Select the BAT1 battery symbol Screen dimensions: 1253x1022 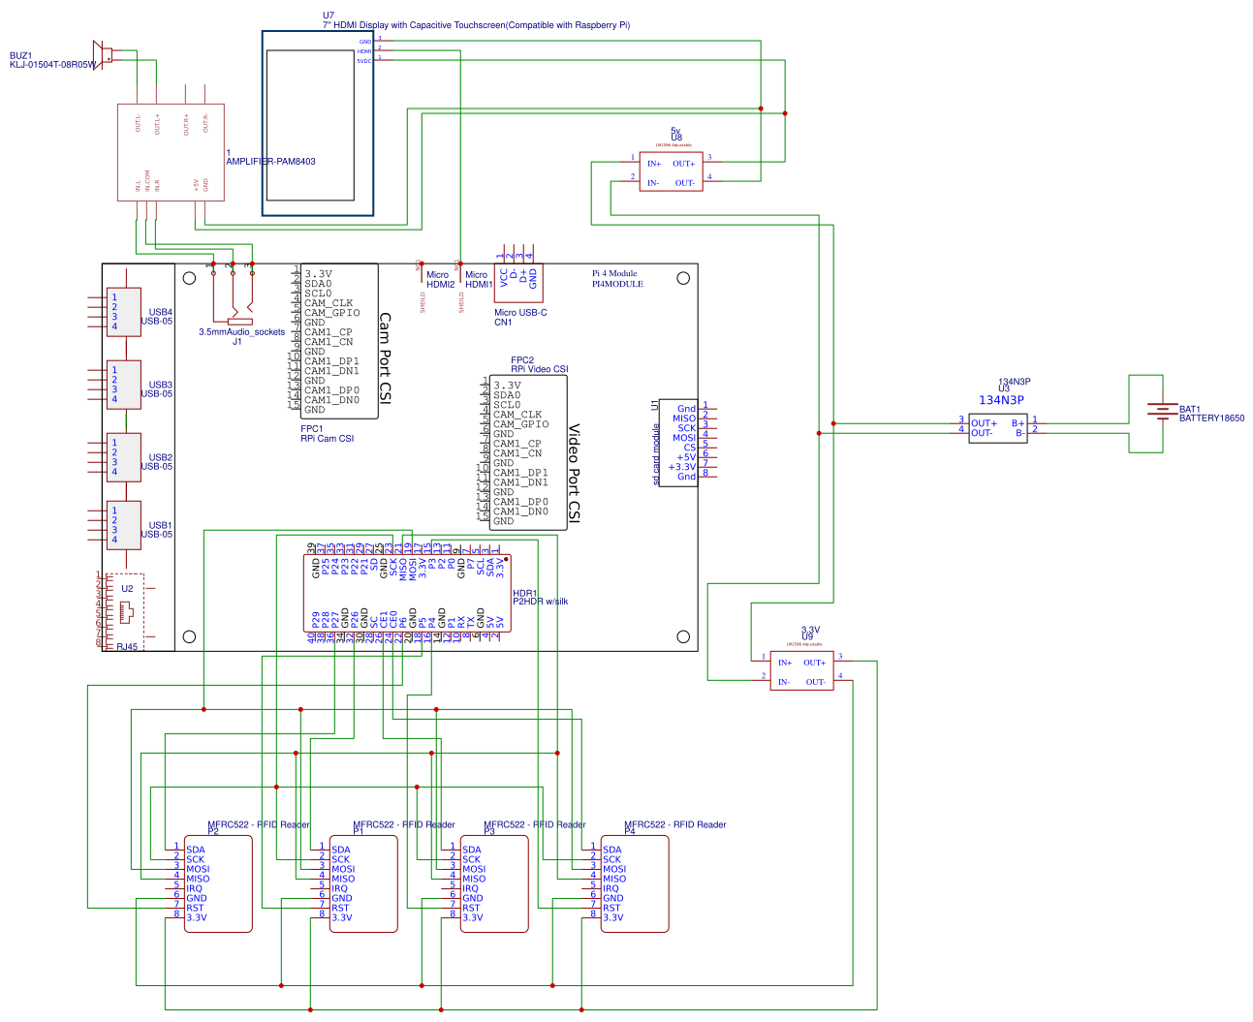click(1161, 413)
